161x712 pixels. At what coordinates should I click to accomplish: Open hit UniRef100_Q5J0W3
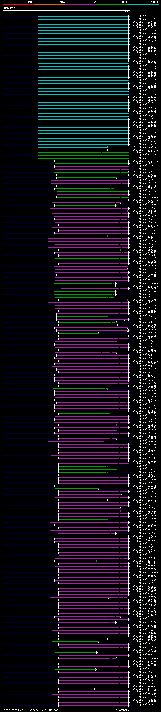pos(144,22)
